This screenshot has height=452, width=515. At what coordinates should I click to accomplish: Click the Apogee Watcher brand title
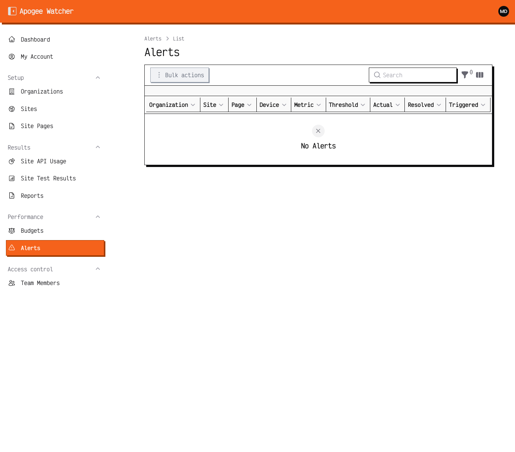(x=46, y=11)
